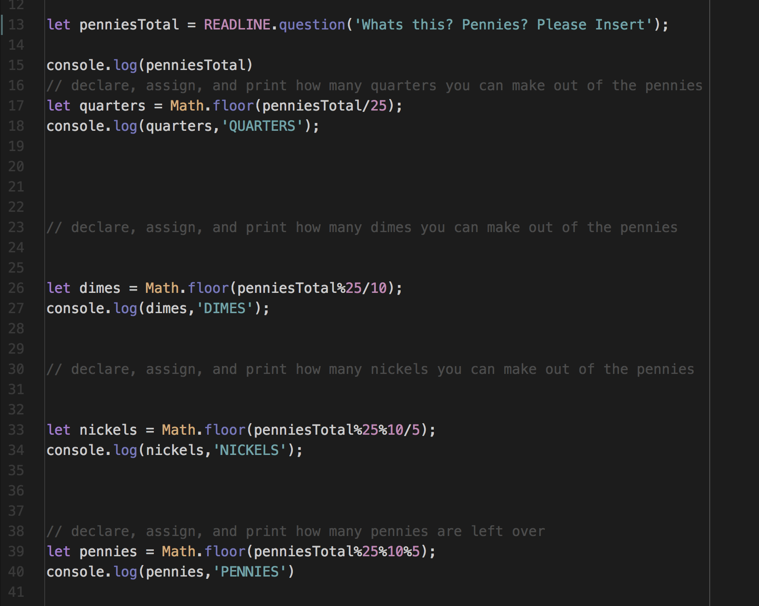Click the nickels comment on line 30

pyautogui.click(x=370, y=369)
